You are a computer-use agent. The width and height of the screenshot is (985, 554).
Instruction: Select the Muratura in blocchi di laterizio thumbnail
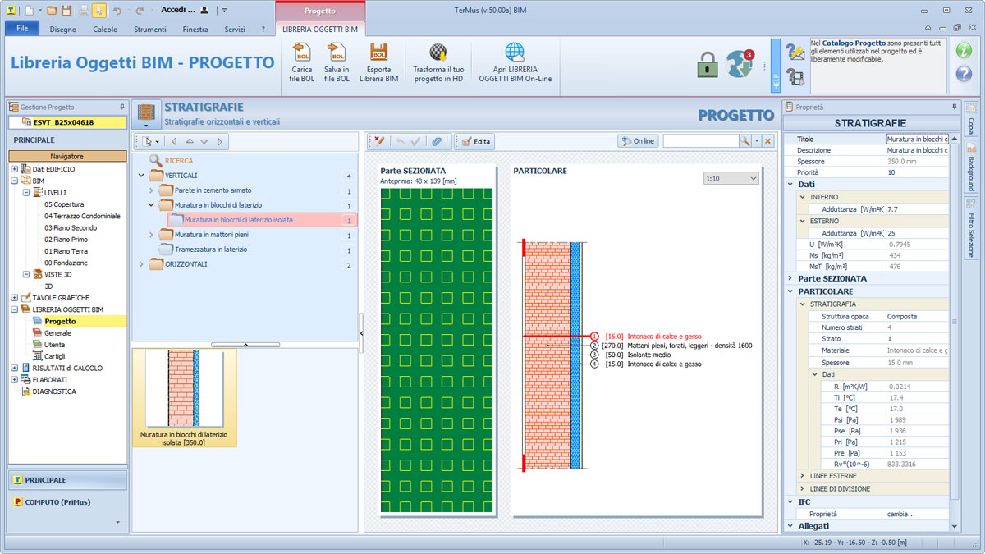click(x=184, y=398)
